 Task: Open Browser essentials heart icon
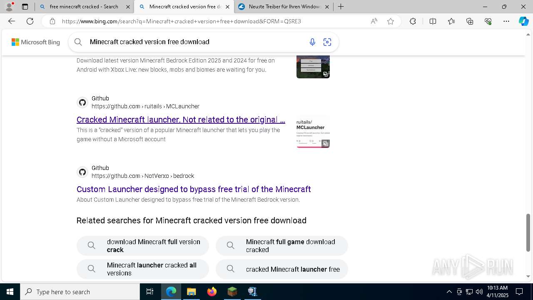[x=488, y=21]
